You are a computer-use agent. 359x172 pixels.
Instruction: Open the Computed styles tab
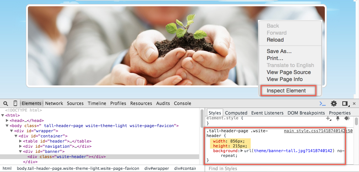pos(236,113)
